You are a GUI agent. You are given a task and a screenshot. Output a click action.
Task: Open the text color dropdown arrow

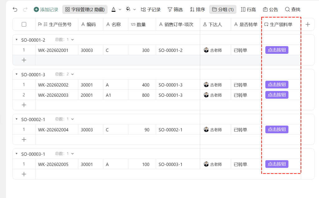(120, 9)
